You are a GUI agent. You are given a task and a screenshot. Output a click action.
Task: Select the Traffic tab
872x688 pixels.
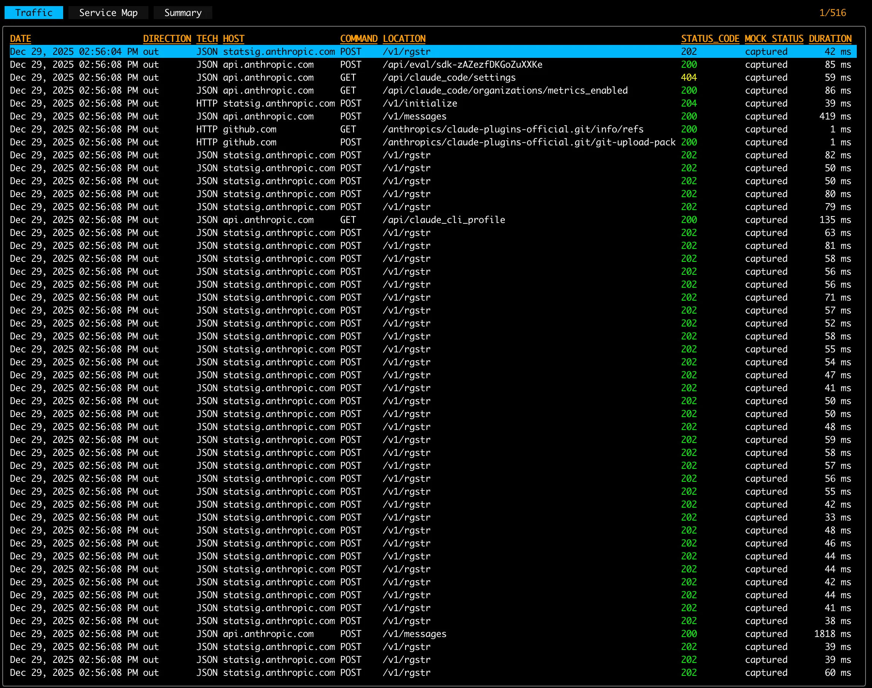click(x=33, y=13)
